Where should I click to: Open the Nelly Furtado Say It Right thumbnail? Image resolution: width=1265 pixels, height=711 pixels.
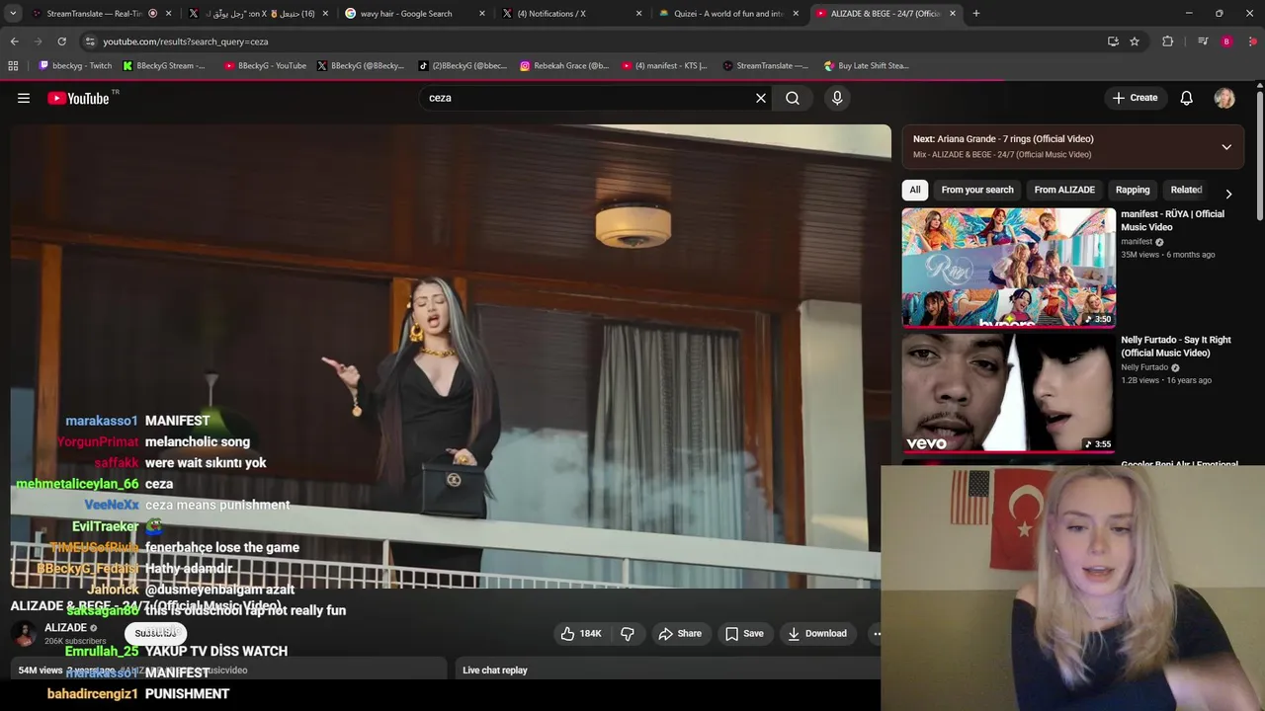tap(1008, 392)
